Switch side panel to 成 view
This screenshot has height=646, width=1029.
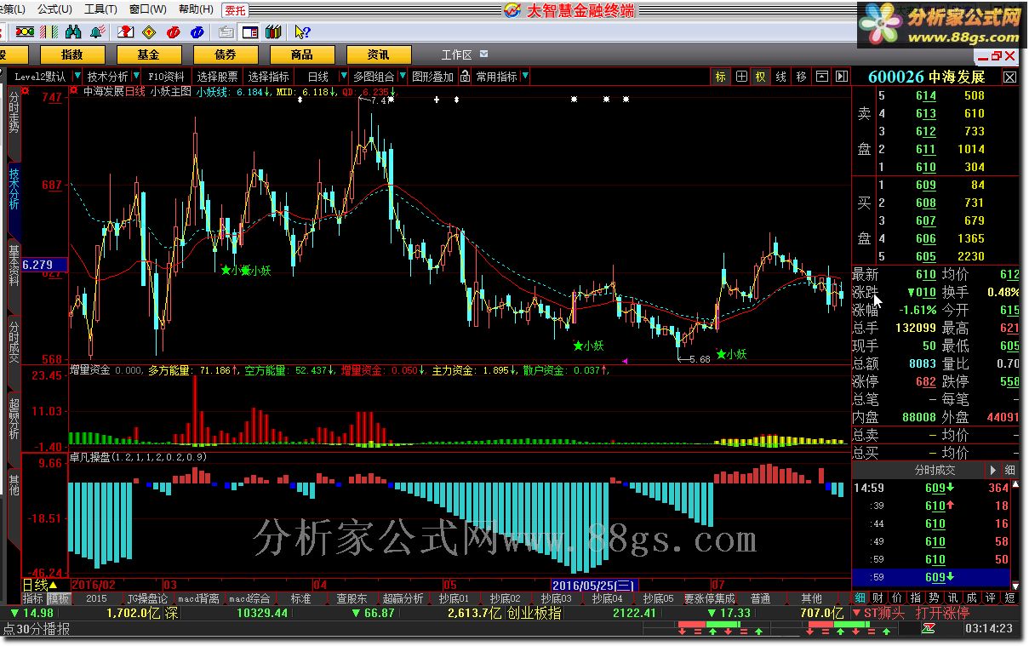[x=971, y=598]
